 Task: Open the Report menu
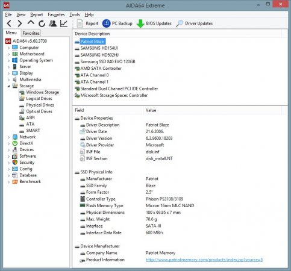37,14
